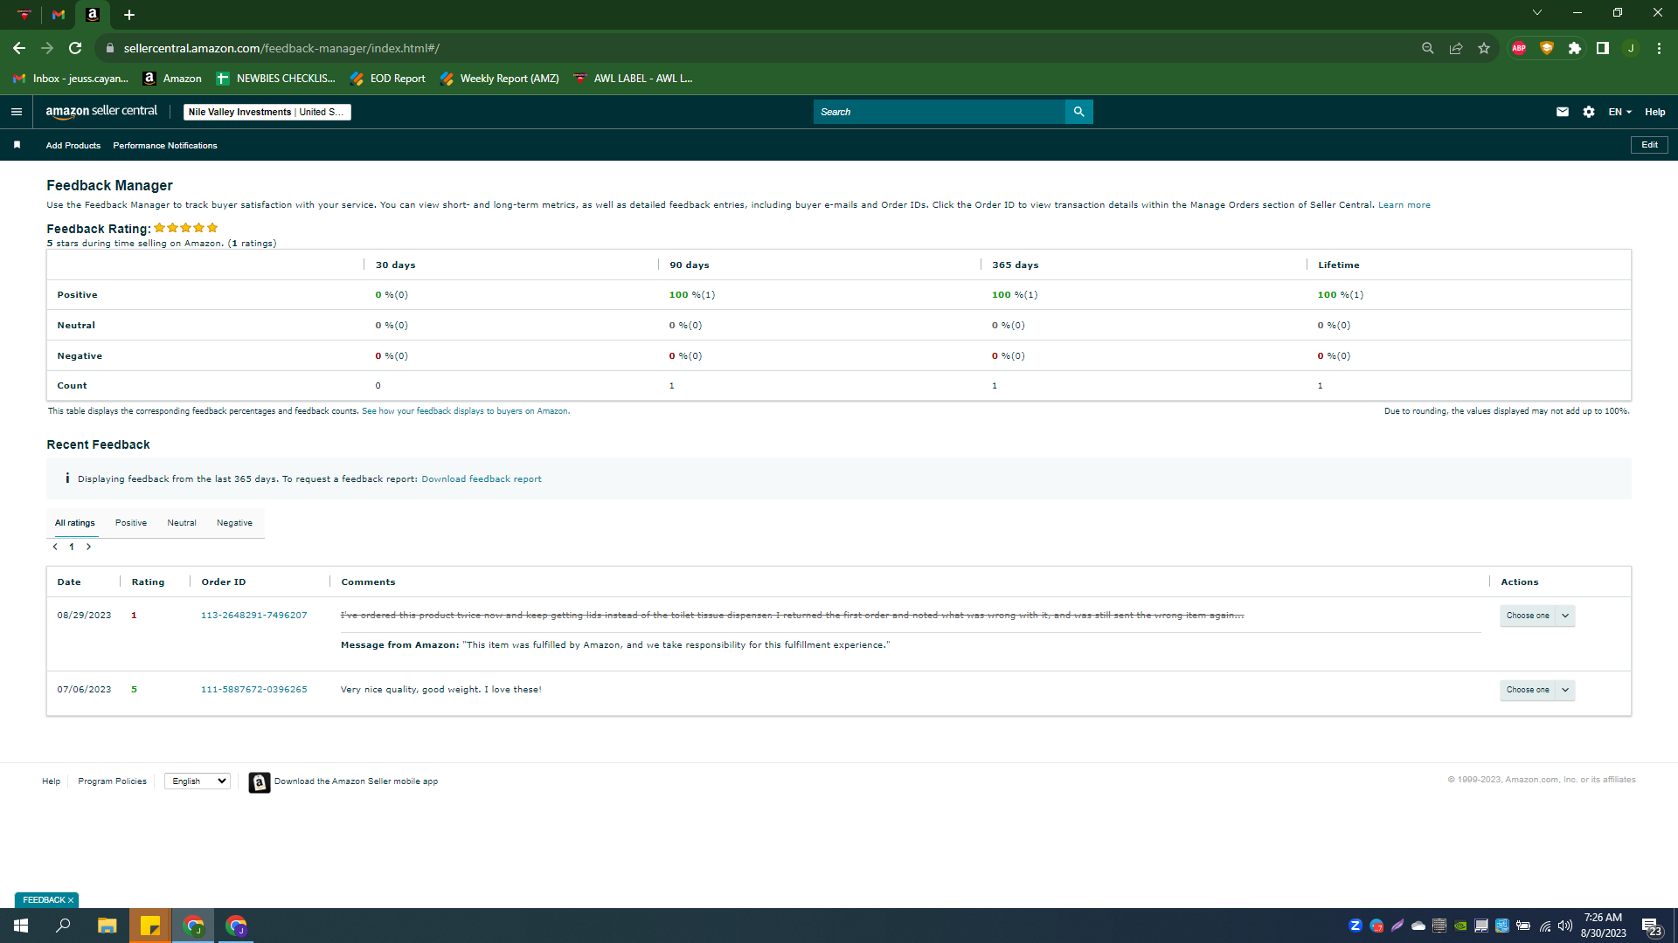Click in the Seller Central search field
Viewport: 1678px width, 943px height.
(940, 112)
